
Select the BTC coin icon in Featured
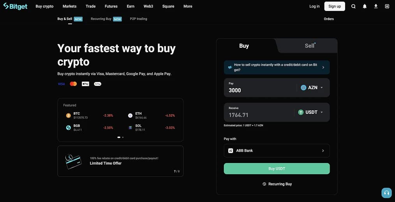(x=68, y=115)
